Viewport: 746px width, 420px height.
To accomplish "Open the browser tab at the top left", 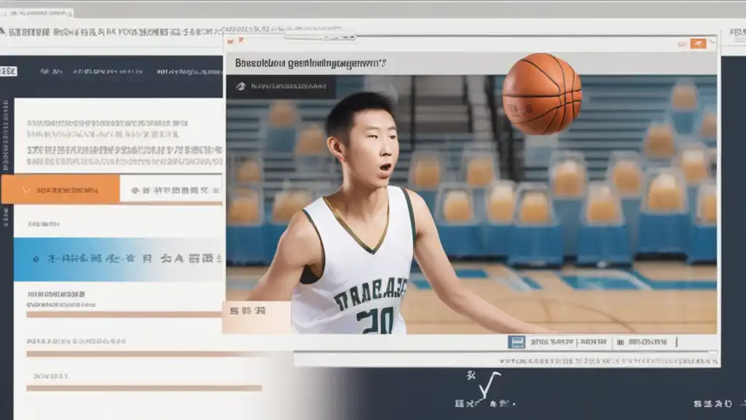I will click(36, 14).
